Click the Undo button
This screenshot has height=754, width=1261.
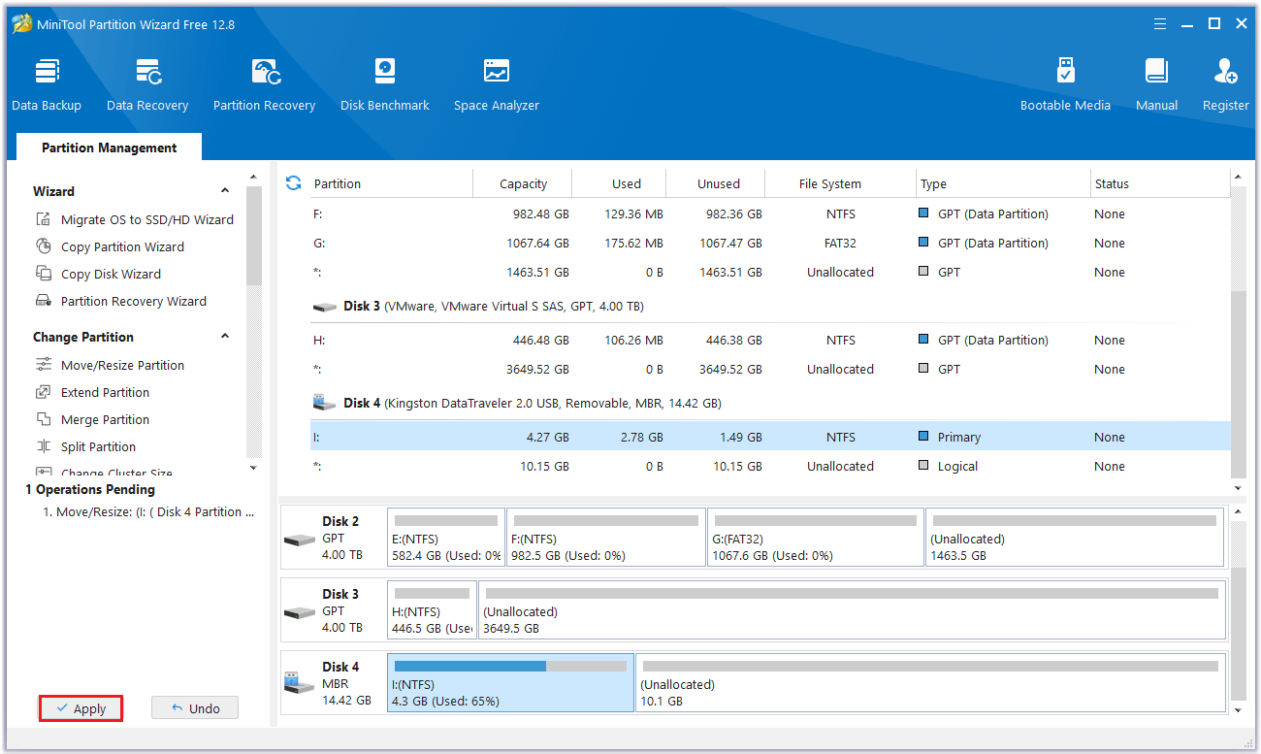[x=195, y=708]
